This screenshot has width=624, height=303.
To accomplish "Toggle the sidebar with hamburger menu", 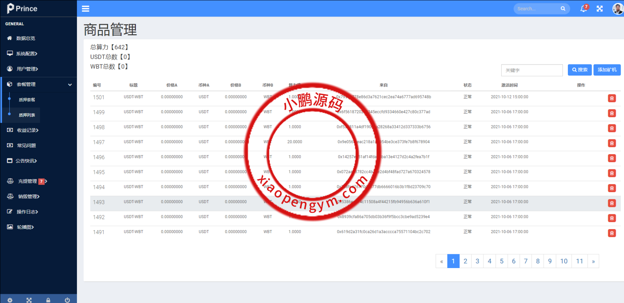I will (85, 9).
